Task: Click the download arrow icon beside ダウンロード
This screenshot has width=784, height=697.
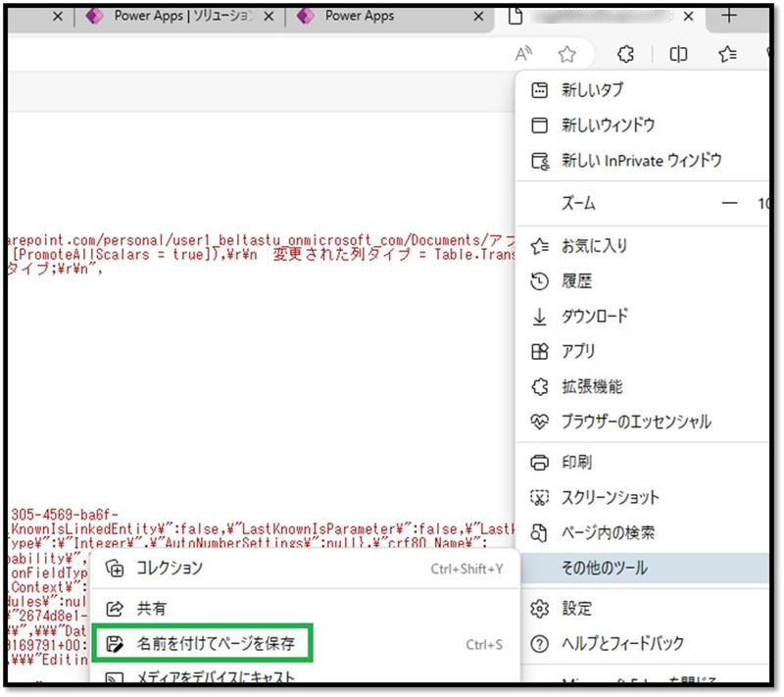Action: pyautogui.click(x=539, y=317)
